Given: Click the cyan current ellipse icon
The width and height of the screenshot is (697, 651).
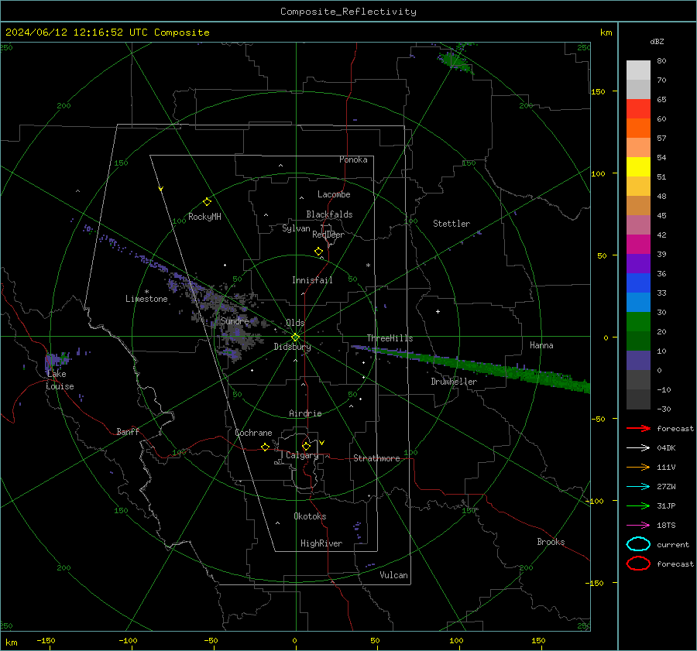Looking at the screenshot, I should (638, 544).
